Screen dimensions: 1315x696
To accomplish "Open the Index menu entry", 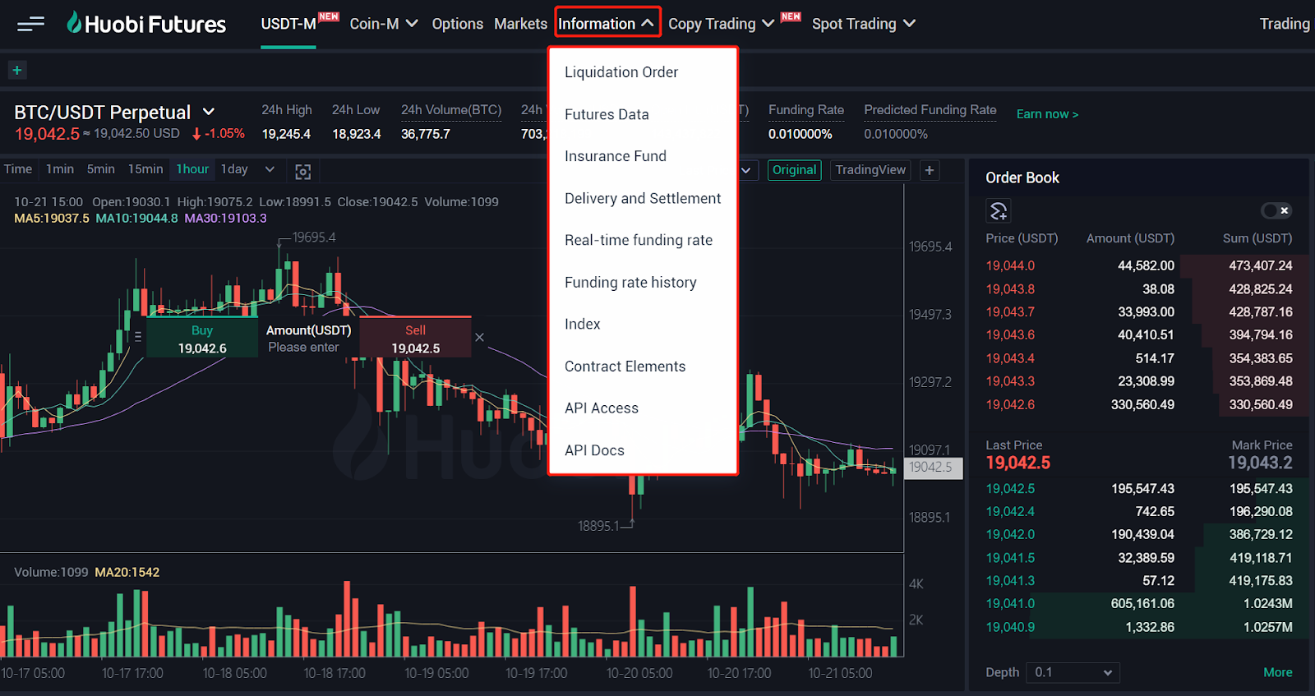I will pos(583,324).
